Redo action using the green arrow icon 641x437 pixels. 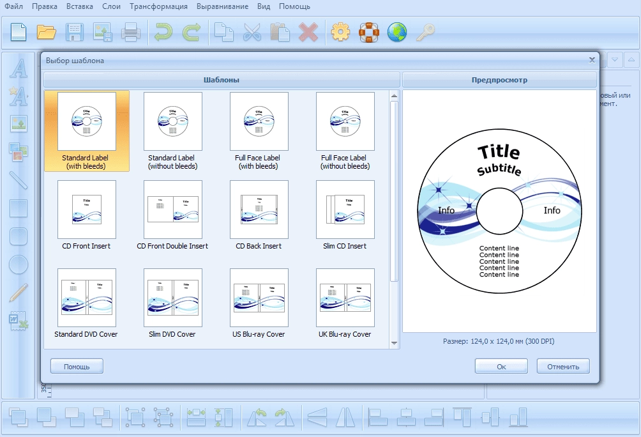pyautogui.click(x=192, y=32)
